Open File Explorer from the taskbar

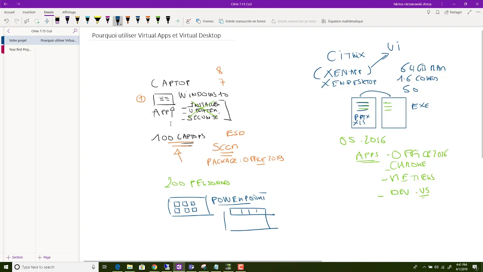pos(130,267)
